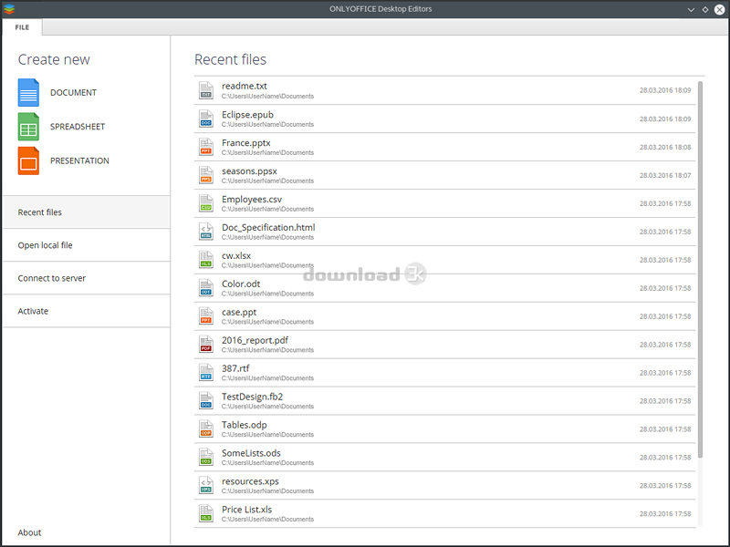
Task: Click the RTF icon beside 387.rtf
Action: point(206,373)
